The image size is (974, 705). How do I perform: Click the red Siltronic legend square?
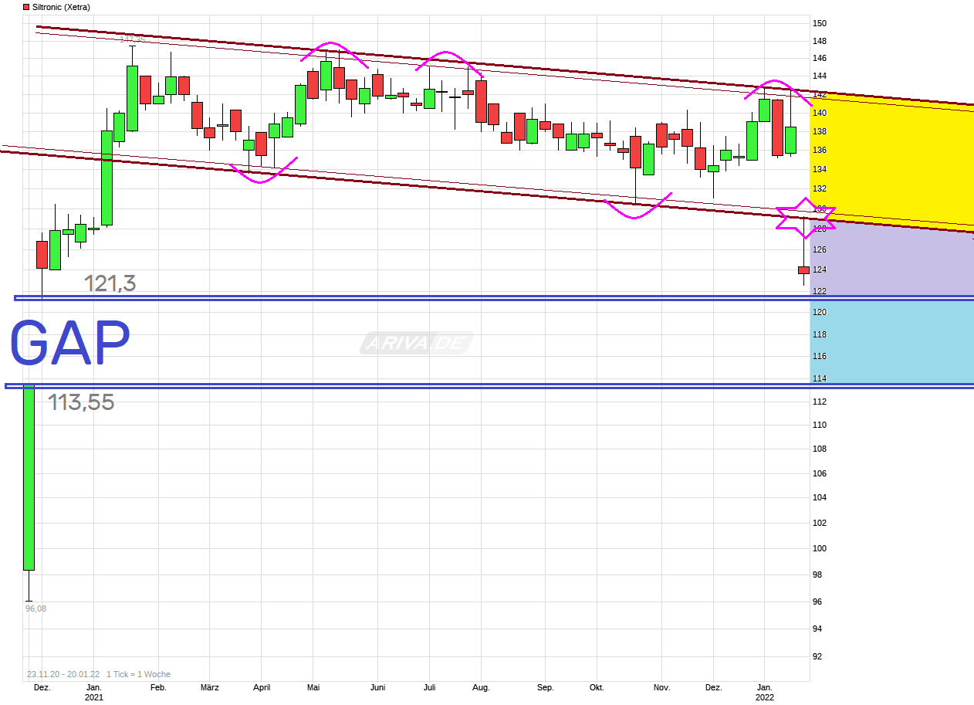point(25,7)
